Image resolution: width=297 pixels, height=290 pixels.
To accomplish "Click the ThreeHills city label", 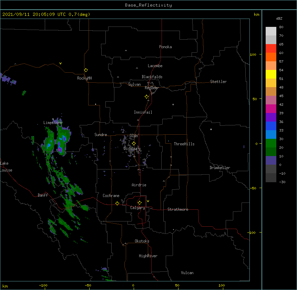I will pyautogui.click(x=184, y=144).
